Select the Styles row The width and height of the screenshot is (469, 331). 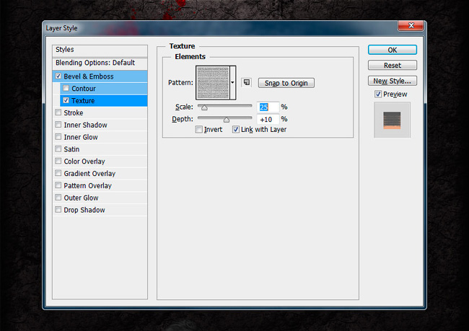[100, 50]
